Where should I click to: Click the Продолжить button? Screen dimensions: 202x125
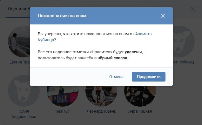coord(149,77)
